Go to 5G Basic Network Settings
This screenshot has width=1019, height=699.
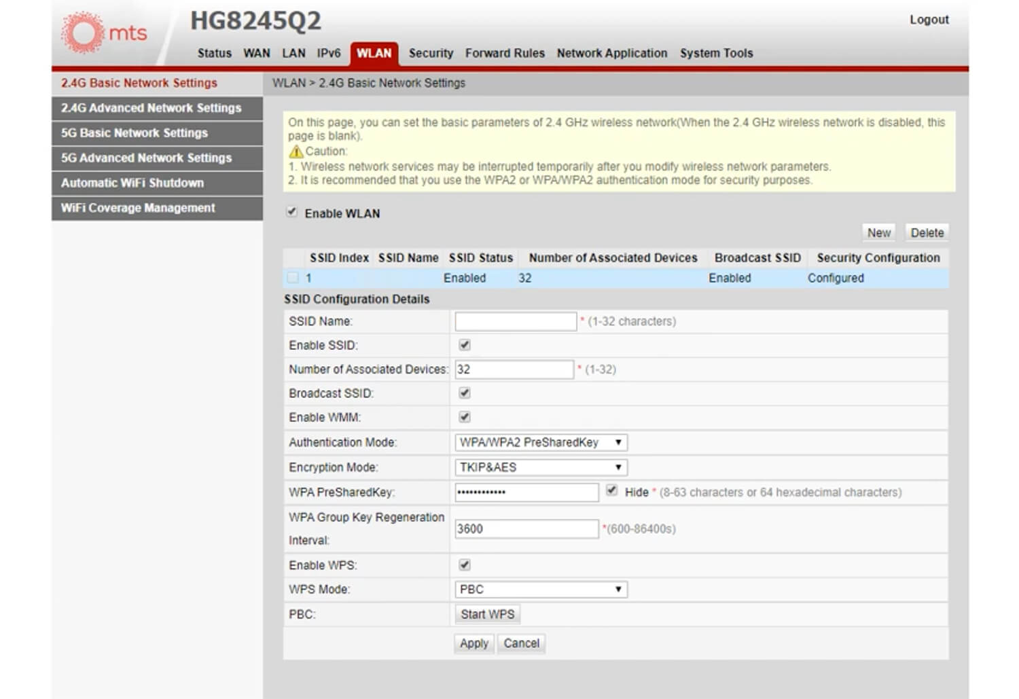tap(135, 133)
